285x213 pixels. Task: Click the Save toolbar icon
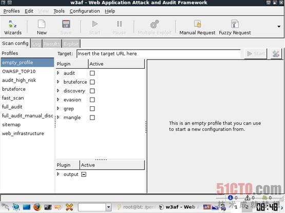coord(66,27)
